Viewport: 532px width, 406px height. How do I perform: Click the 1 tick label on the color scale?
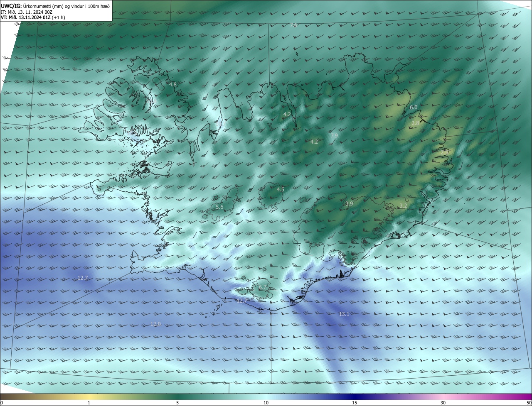coord(89,403)
